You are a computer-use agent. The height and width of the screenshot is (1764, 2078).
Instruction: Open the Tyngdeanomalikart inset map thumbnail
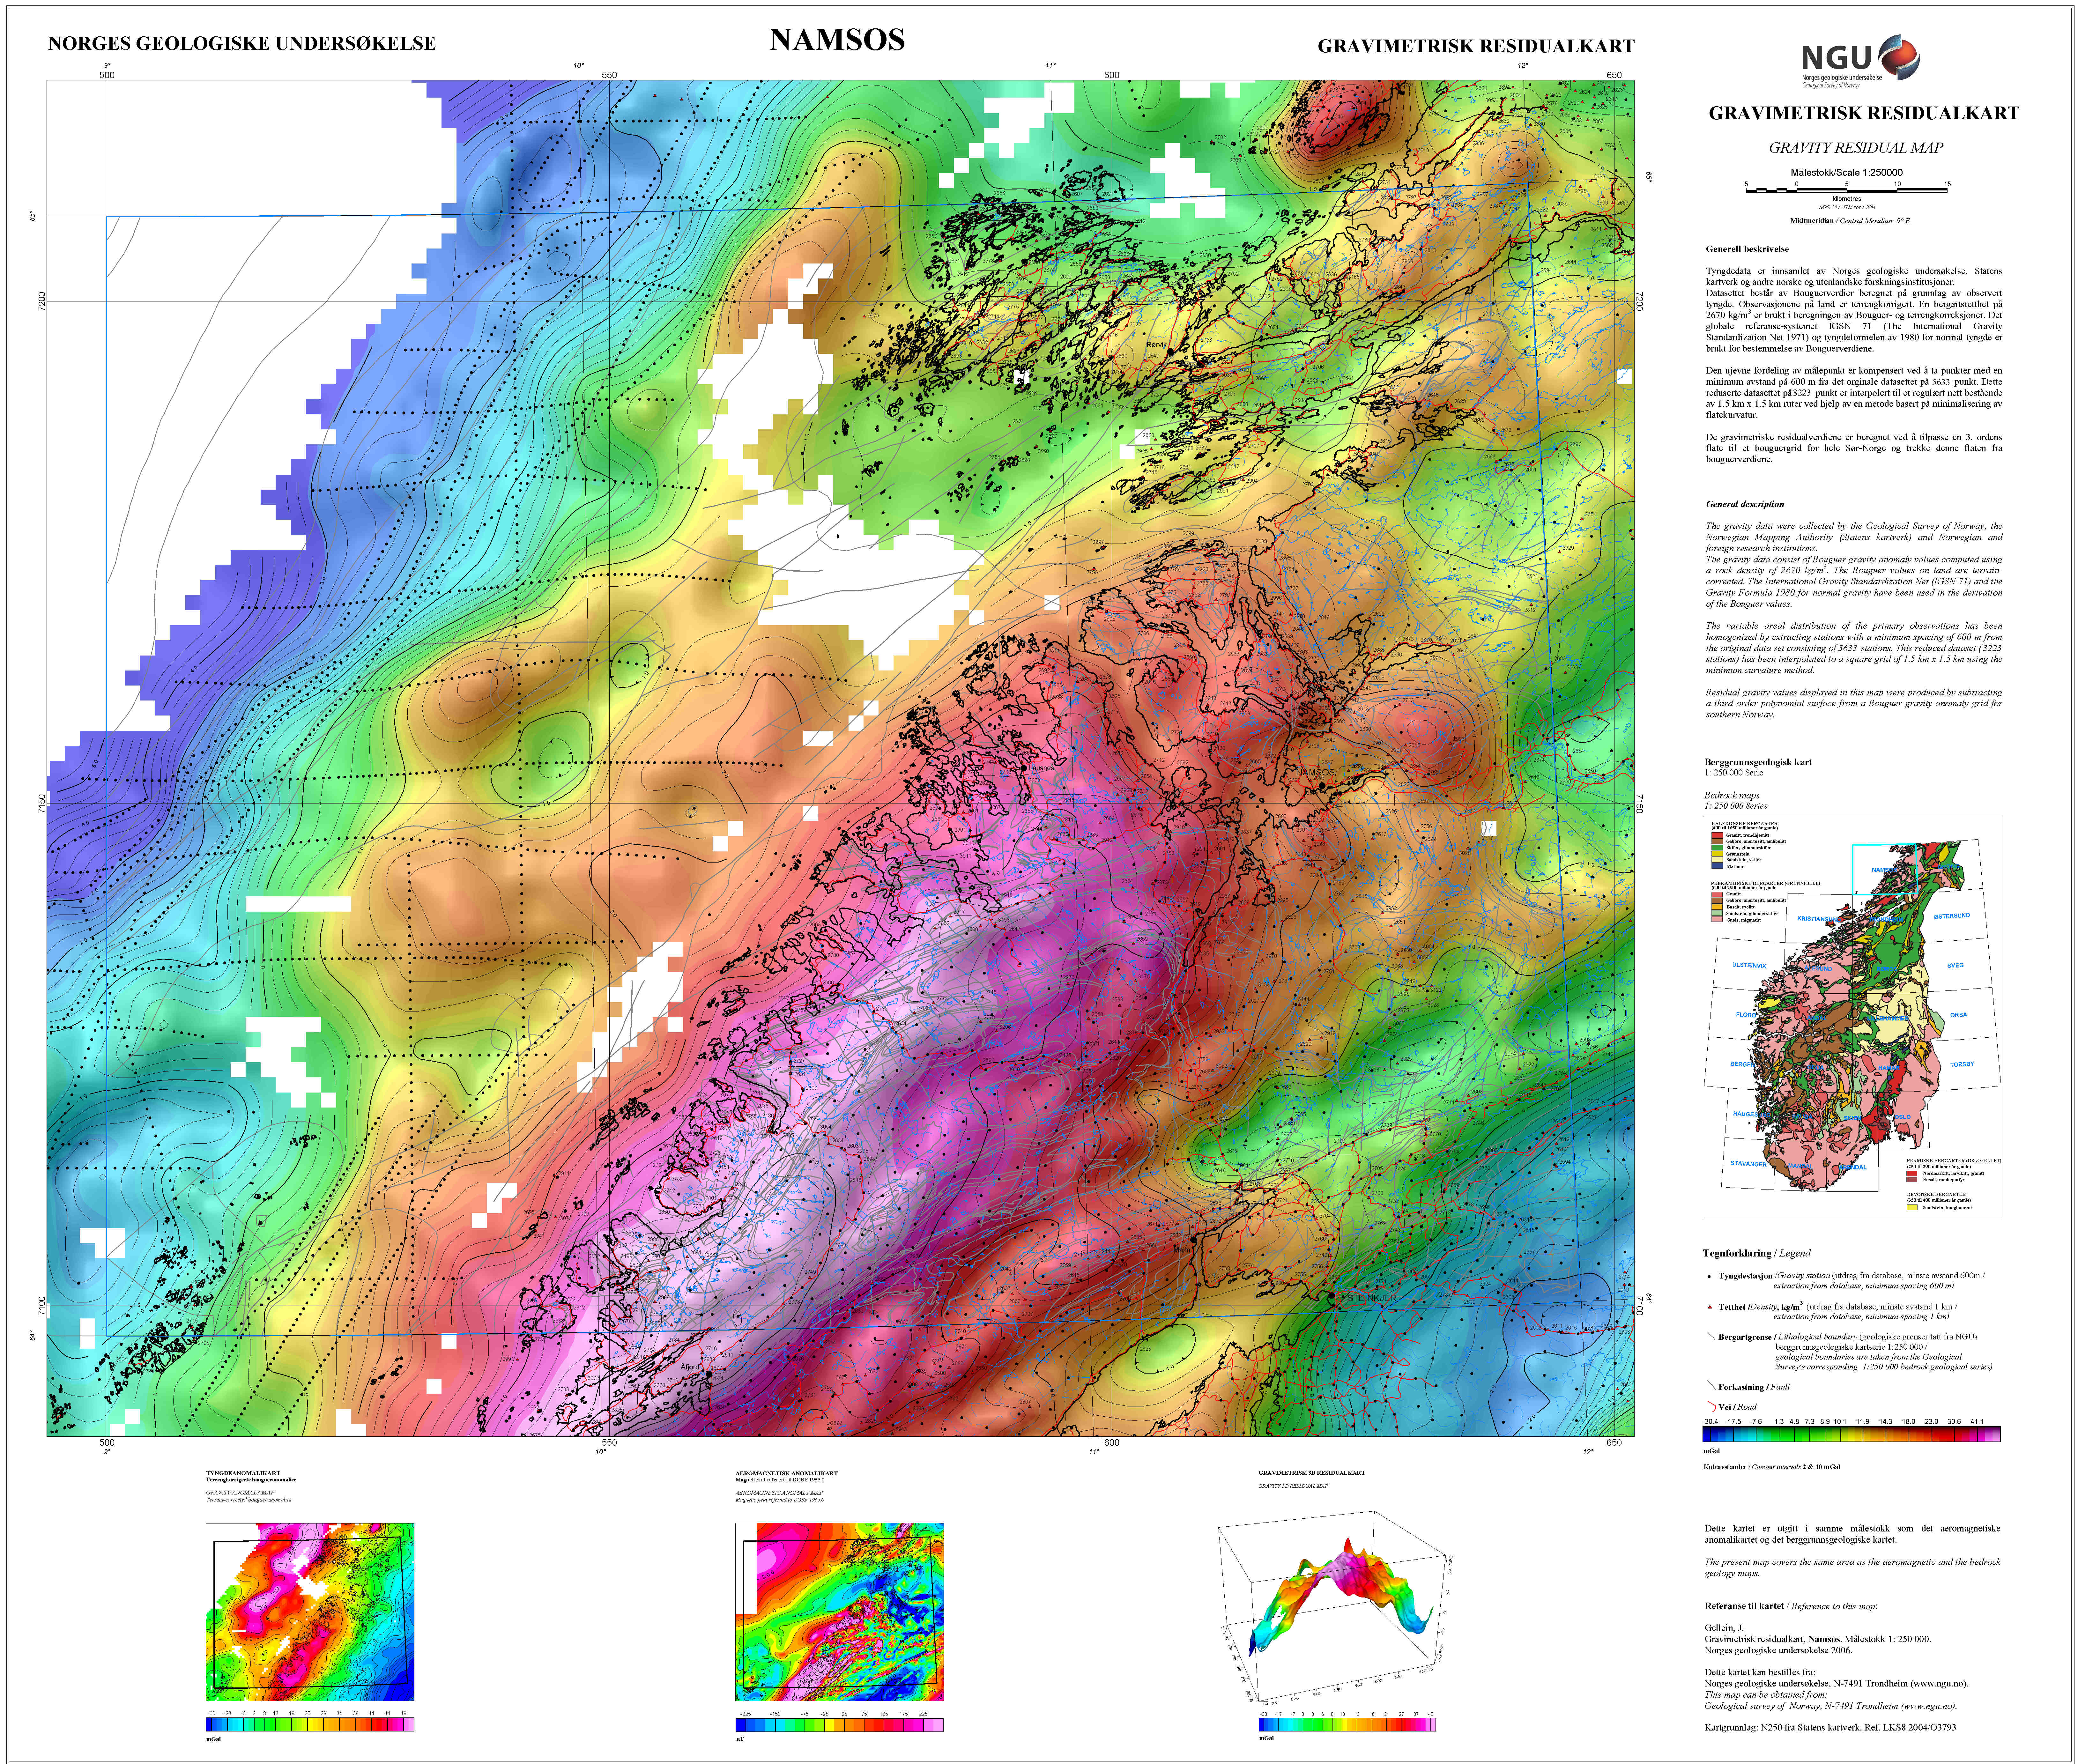coord(310,1612)
